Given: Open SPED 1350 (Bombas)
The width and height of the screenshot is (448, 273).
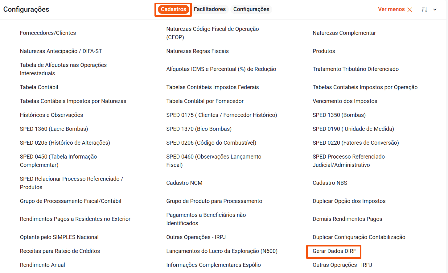Looking at the screenshot, I should 339,115.
